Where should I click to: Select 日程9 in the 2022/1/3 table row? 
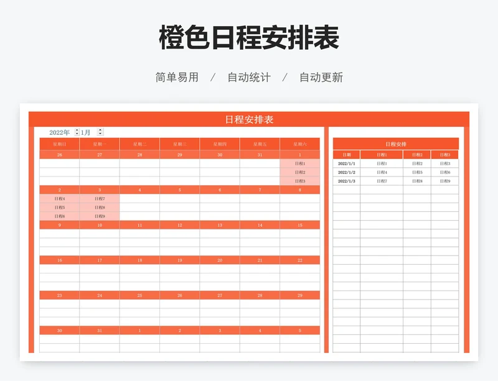(445, 181)
